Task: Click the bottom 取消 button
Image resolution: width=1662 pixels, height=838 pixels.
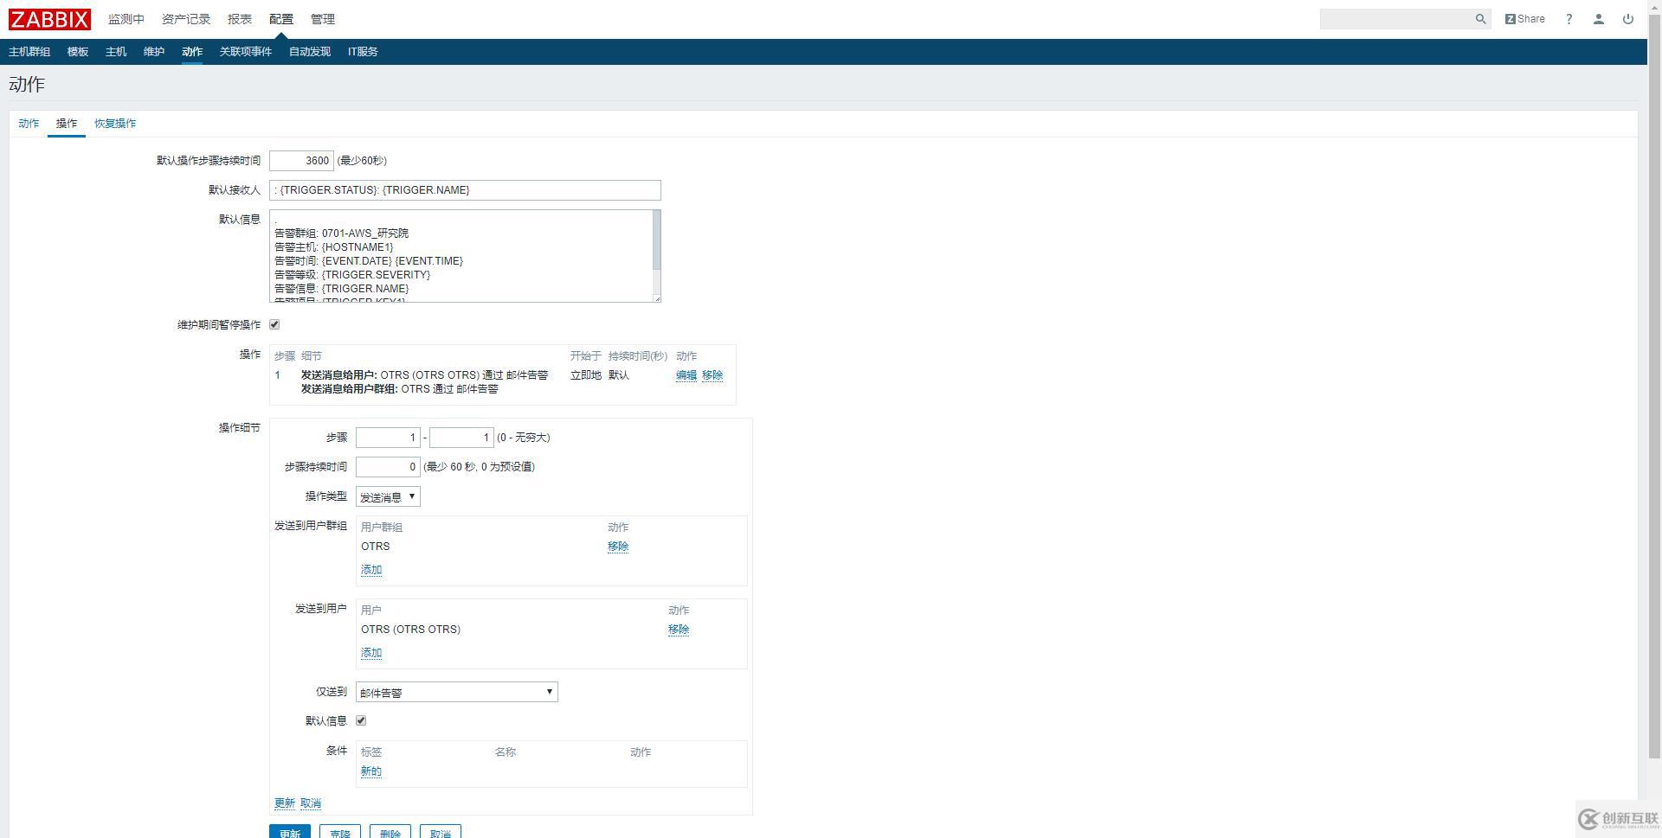Action: [x=441, y=832]
